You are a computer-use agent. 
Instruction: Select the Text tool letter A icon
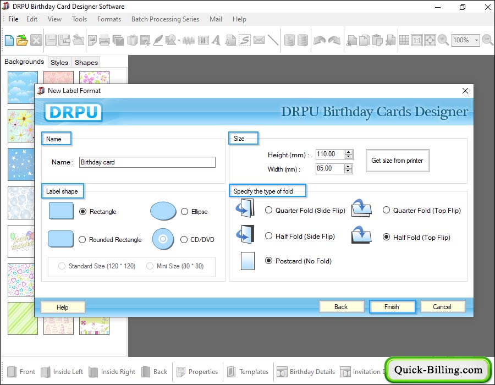tap(216, 40)
